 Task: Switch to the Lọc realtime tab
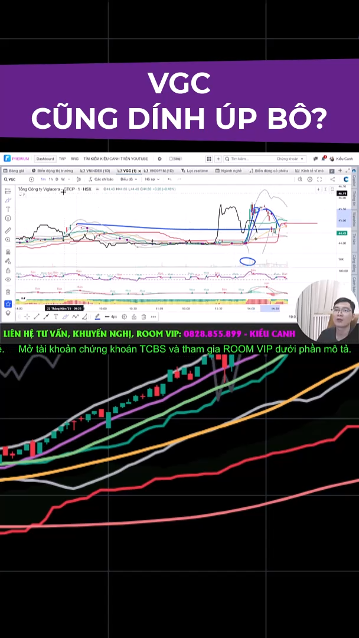tap(195, 171)
